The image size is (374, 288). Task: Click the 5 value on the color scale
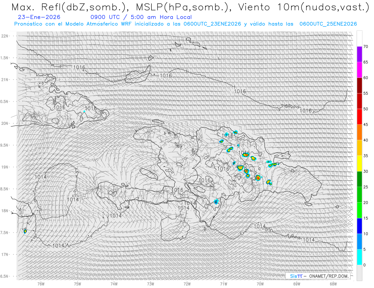click(x=365, y=249)
